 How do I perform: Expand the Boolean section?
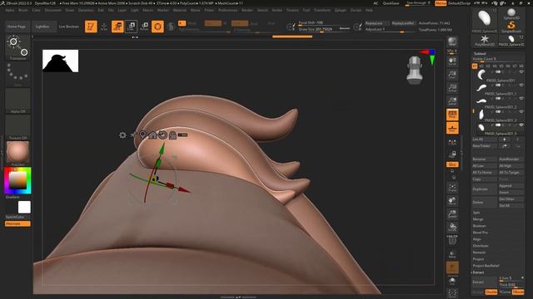click(479, 226)
